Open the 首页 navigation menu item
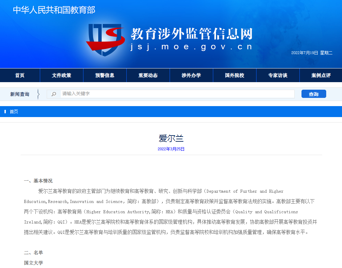Viewport: 342px width, 268px height. (x=20, y=75)
